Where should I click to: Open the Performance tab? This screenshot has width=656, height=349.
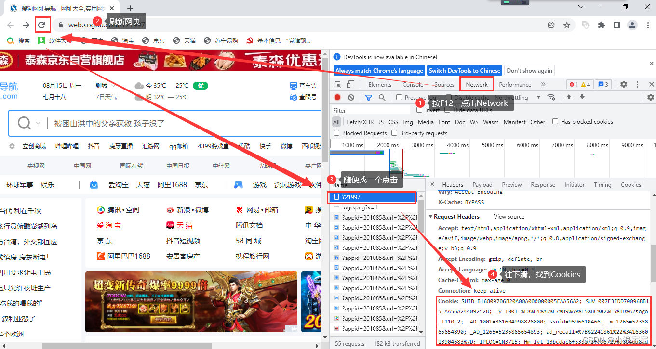(x=515, y=84)
